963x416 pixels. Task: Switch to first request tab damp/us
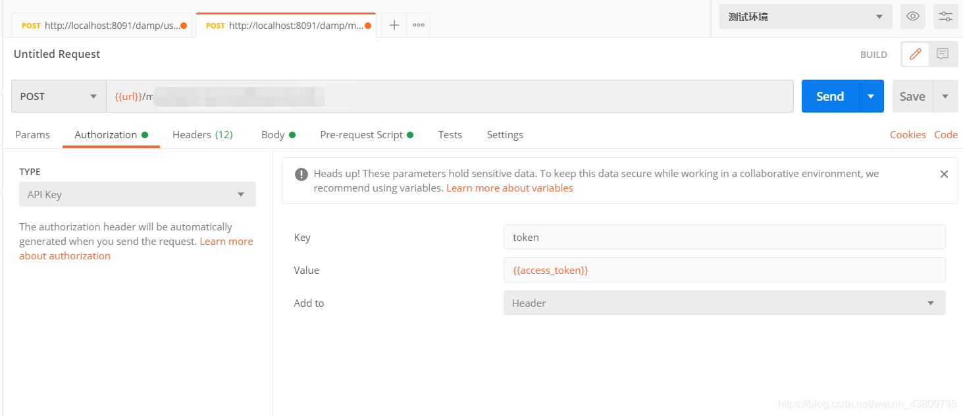[102, 26]
